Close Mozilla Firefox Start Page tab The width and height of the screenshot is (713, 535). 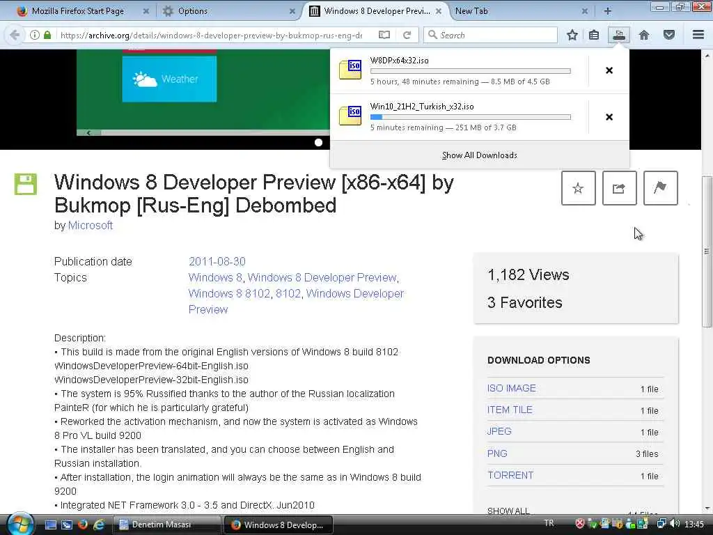click(x=146, y=11)
